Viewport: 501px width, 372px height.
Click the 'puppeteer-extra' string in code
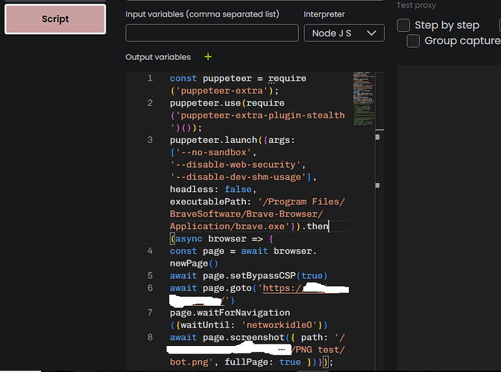point(221,91)
